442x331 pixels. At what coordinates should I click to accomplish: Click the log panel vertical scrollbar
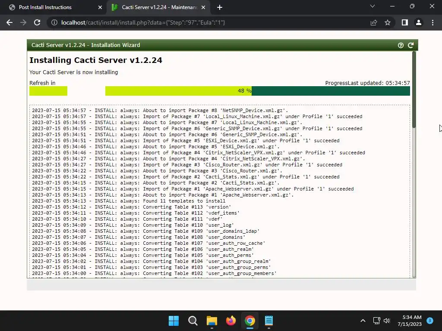[414, 164]
